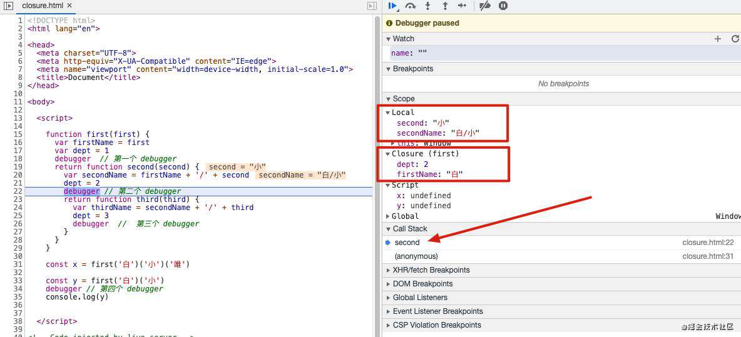Viewport: 741px width, 337px height.
Task: Collapse the Script scope group
Action: coord(388,185)
